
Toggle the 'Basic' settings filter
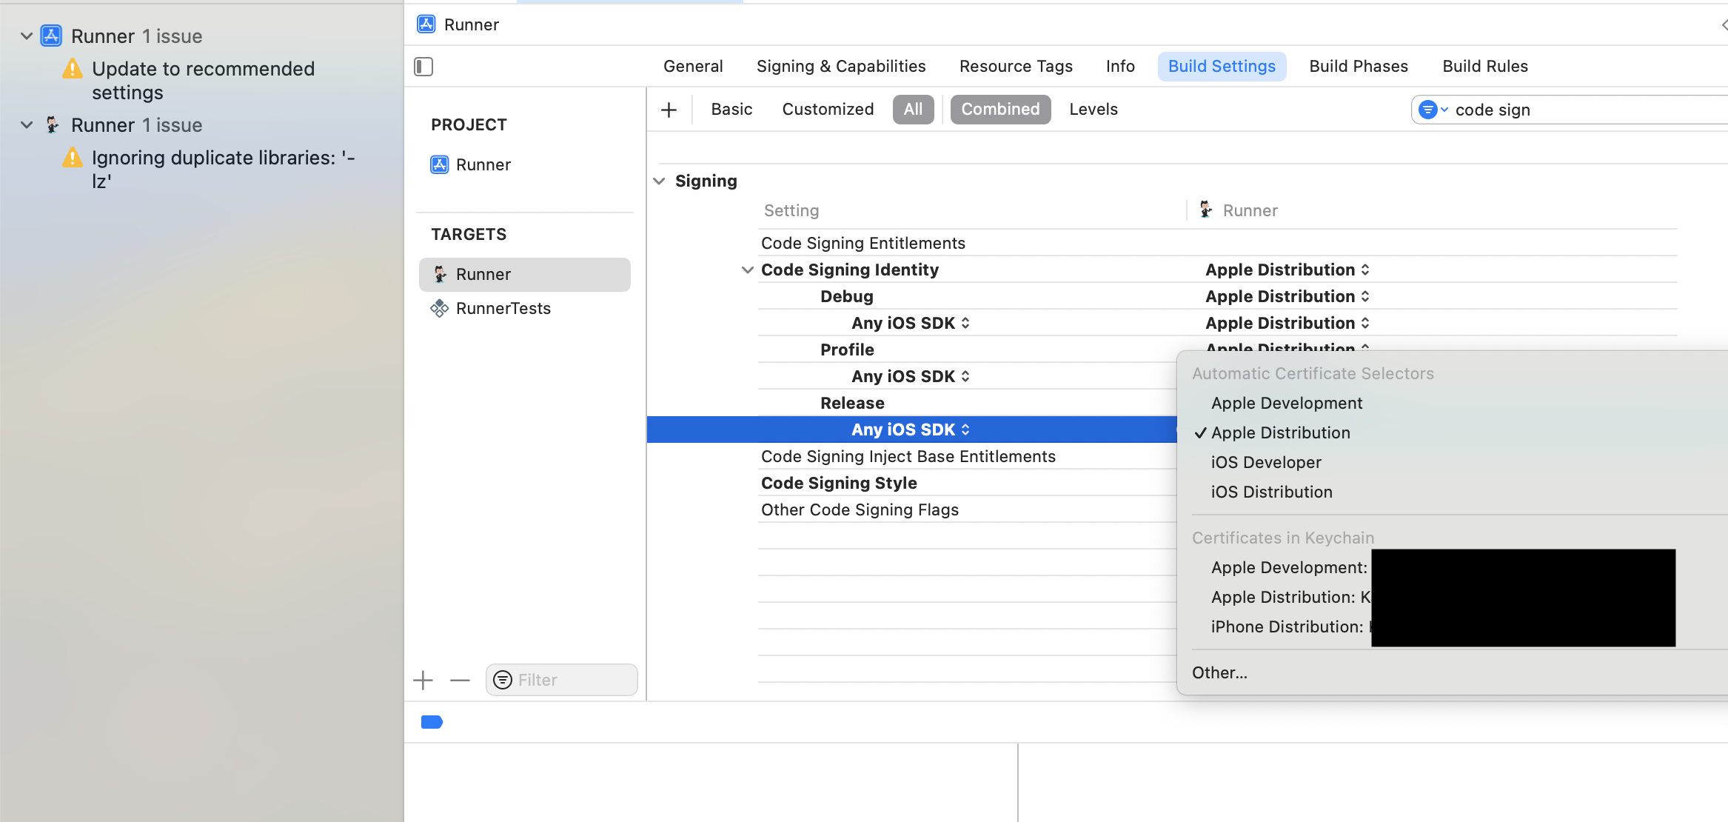tap(731, 109)
